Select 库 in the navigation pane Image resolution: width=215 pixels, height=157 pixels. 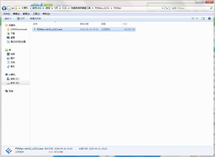point(10,50)
